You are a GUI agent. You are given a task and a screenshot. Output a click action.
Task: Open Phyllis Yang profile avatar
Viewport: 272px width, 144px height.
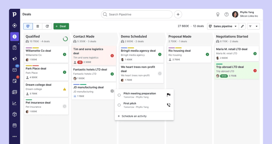235,14
